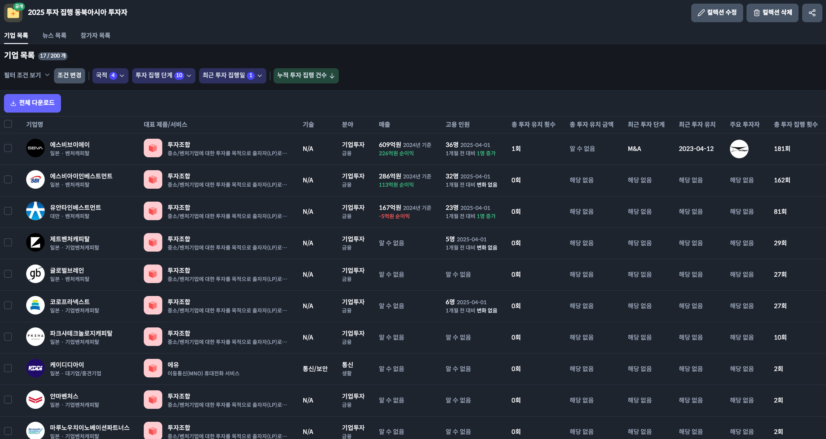Click the 전체 다운로드 button
Viewport: 826px width, 439px height.
(32, 103)
